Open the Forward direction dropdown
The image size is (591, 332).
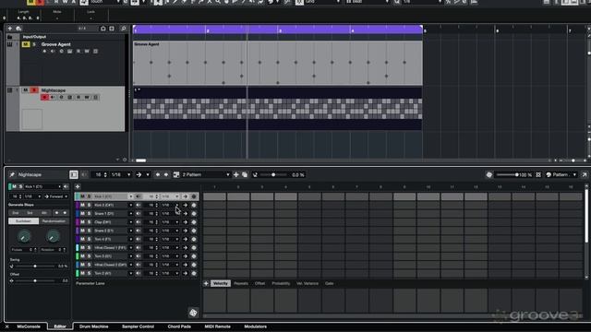coord(55,196)
